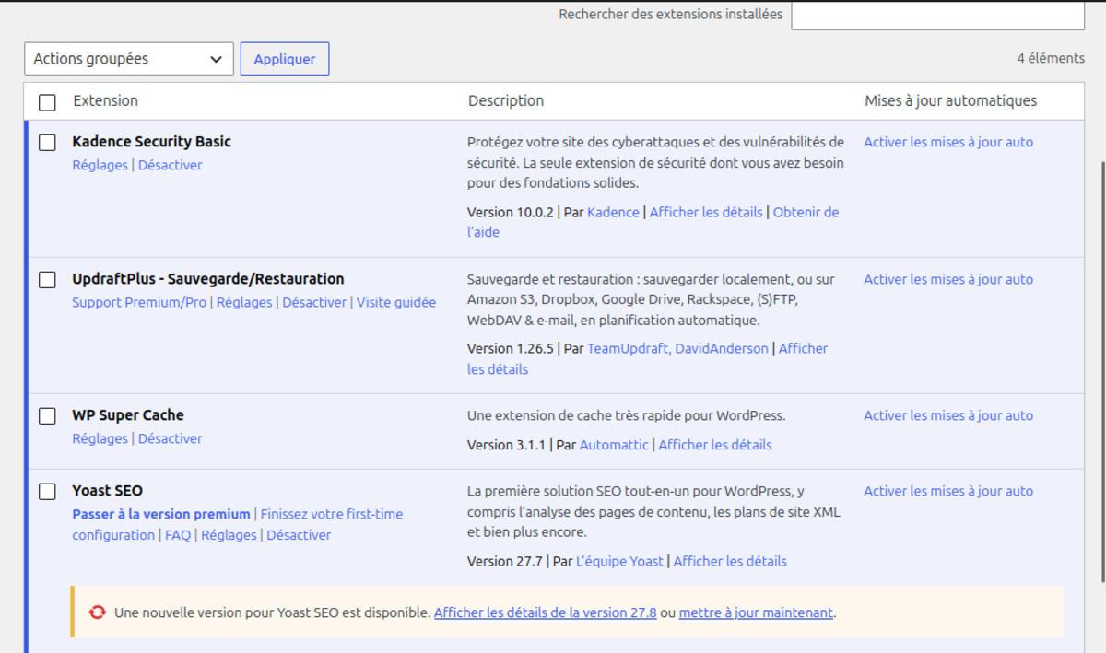This screenshot has width=1106, height=653.
Task: Click the Version 3.1.1 text
Action: coord(507,446)
